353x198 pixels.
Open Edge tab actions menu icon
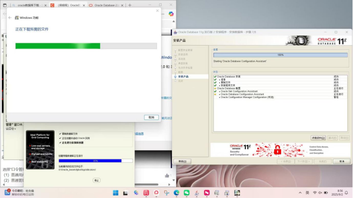pos(5,5)
